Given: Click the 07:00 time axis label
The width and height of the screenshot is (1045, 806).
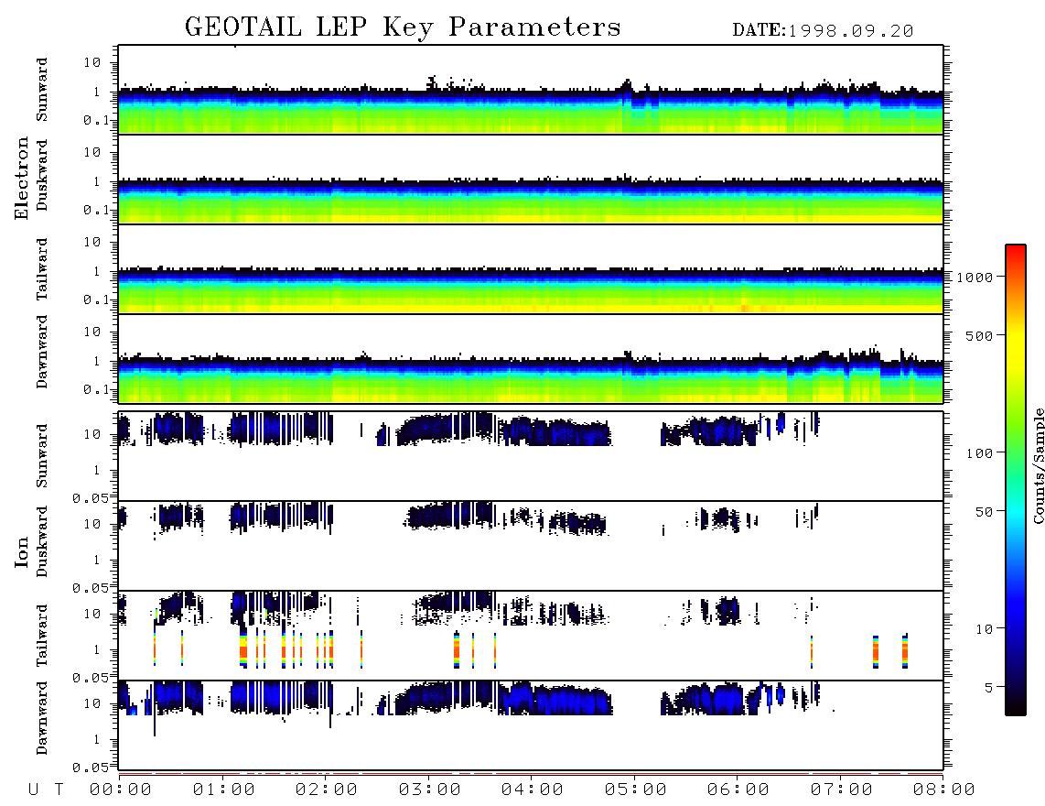Looking at the screenshot, I should point(842,790).
